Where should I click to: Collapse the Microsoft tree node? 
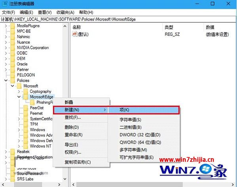(x=13, y=86)
